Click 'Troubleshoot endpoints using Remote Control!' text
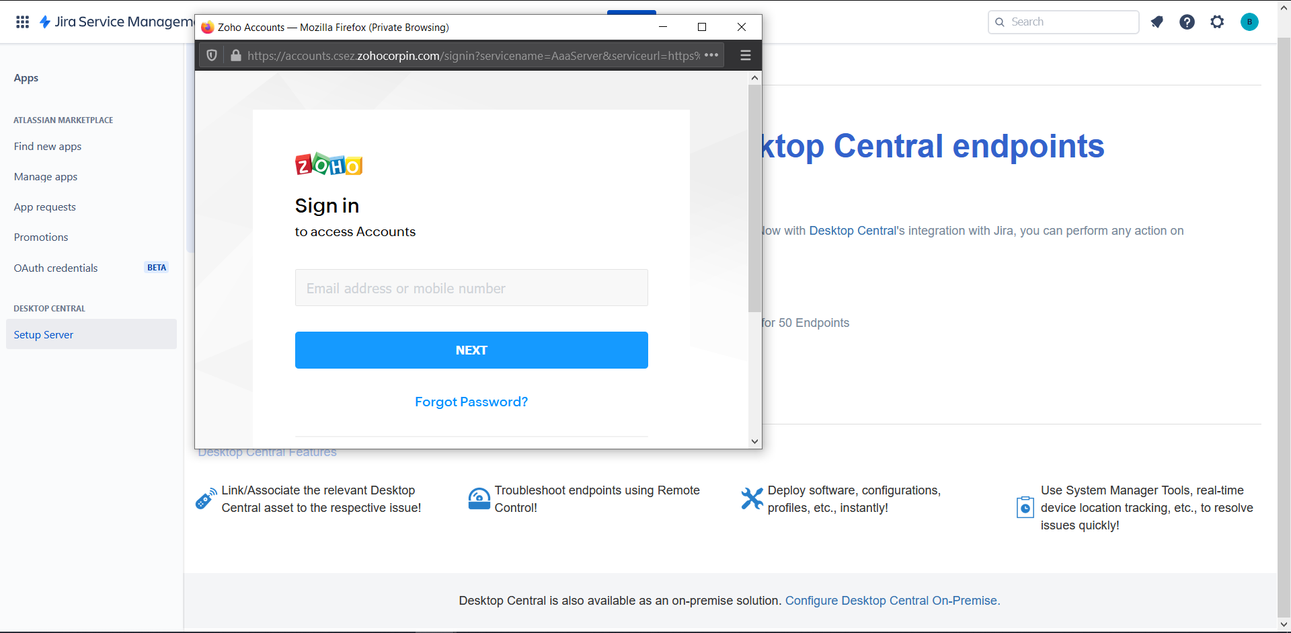Screen dimensions: 1291x633 click(597, 499)
